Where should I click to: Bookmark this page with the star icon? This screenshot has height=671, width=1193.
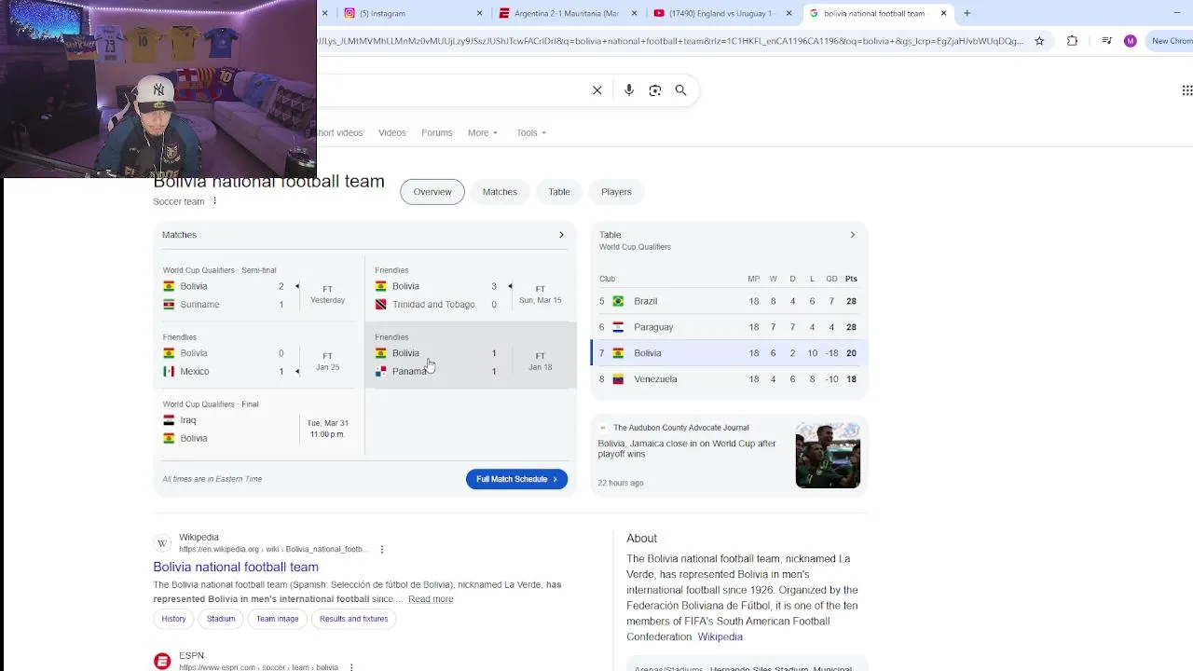[1039, 41]
